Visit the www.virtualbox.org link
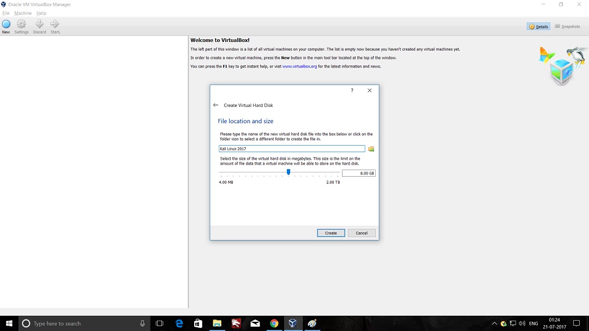 [x=299, y=67]
